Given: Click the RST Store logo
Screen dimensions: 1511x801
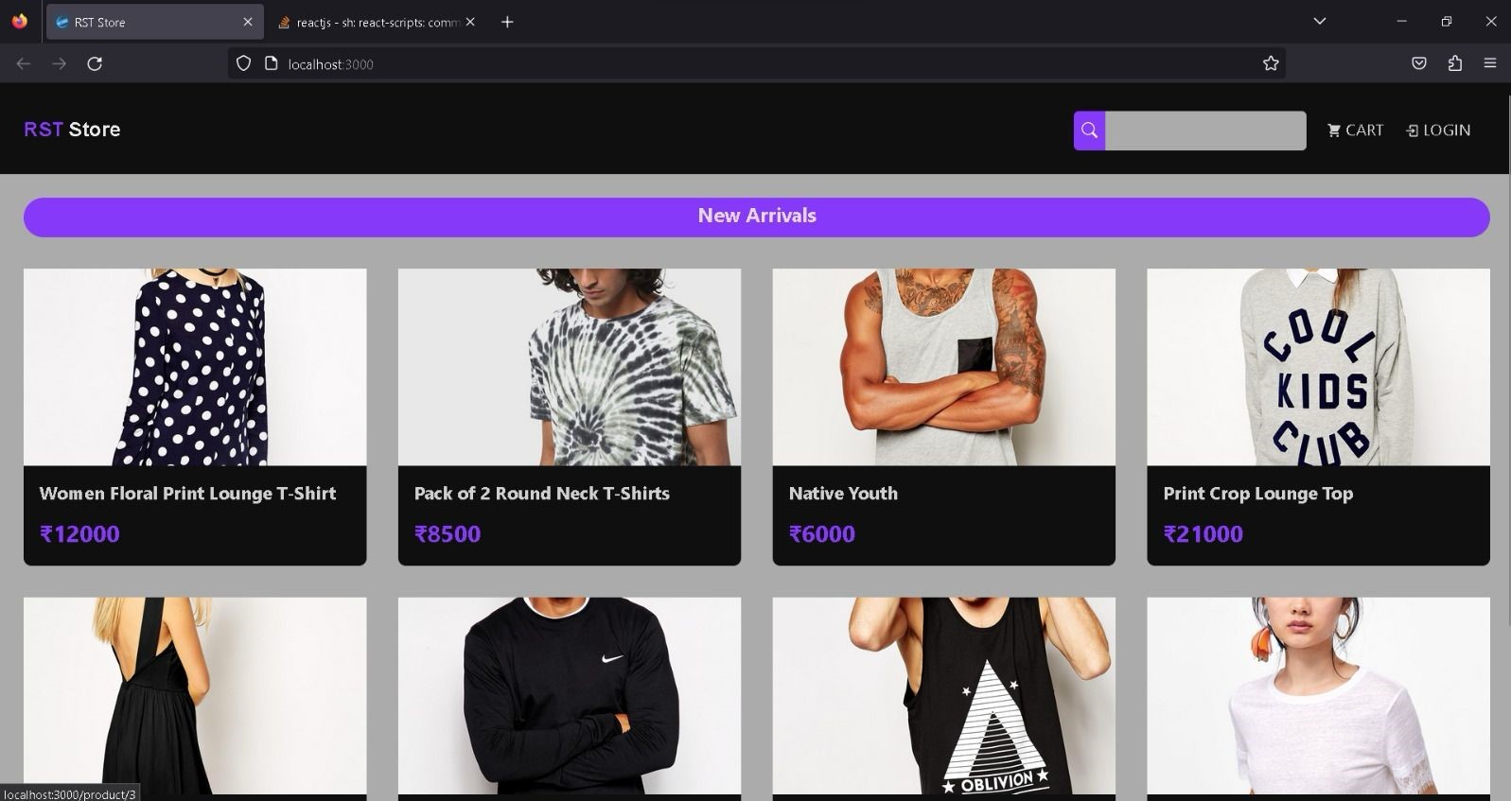Looking at the screenshot, I should 72,130.
